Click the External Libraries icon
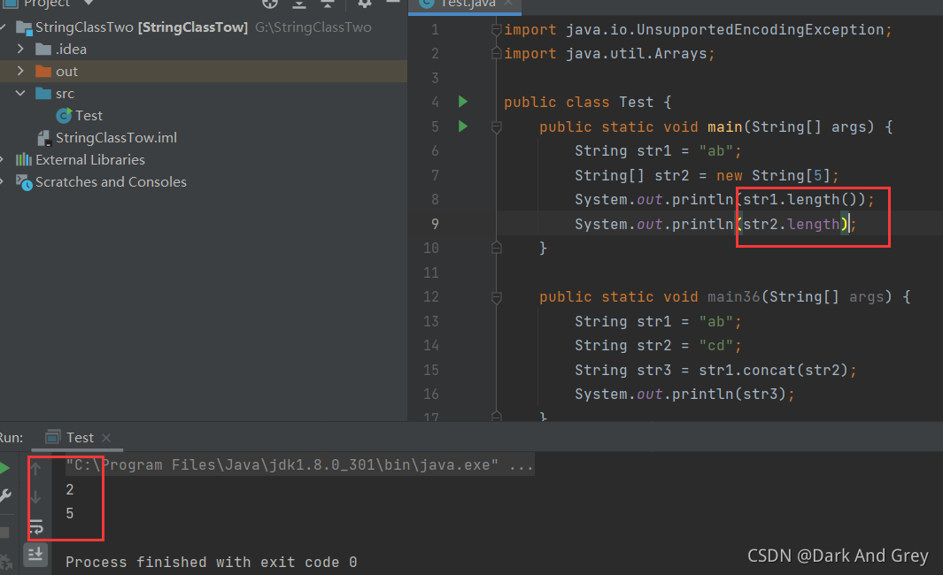The image size is (943, 575). 23,160
